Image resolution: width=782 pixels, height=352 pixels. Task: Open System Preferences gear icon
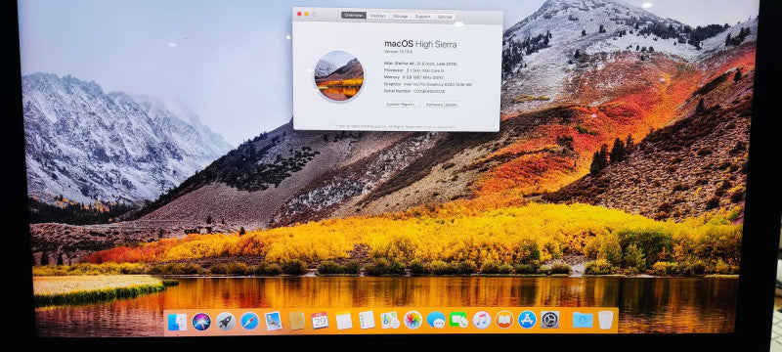[550, 319]
